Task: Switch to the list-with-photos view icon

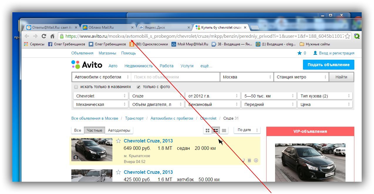Action: click(216, 131)
